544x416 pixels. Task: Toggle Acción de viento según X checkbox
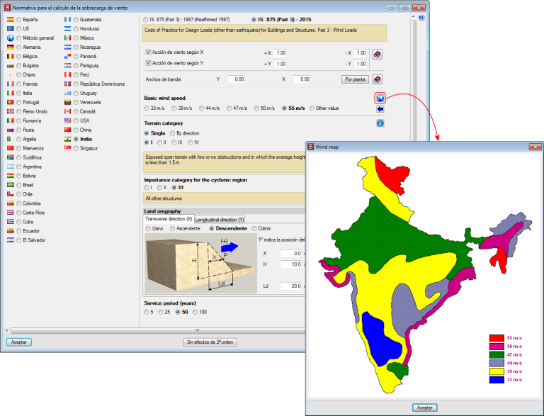pyautogui.click(x=148, y=52)
